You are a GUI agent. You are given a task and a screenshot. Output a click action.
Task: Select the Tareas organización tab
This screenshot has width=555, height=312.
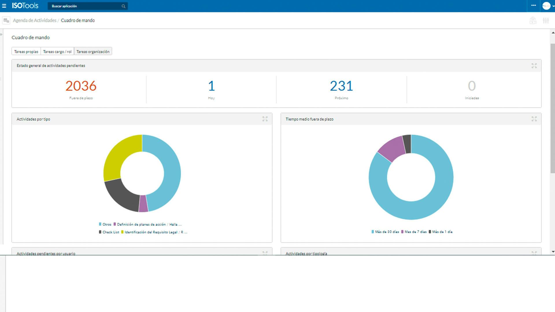pos(93,51)
